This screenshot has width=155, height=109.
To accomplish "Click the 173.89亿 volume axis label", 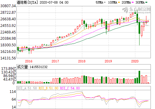I will click(x=9, y=69).
